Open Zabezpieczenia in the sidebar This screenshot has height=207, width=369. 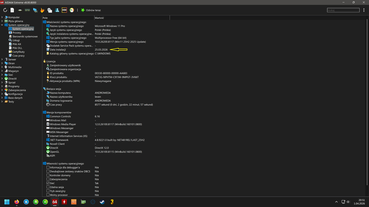[x=17, y=90]
